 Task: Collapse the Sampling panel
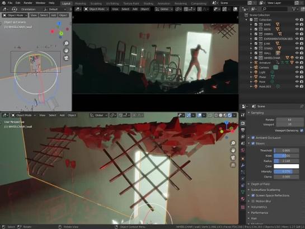pyautogui.click(x=249, y=113)
